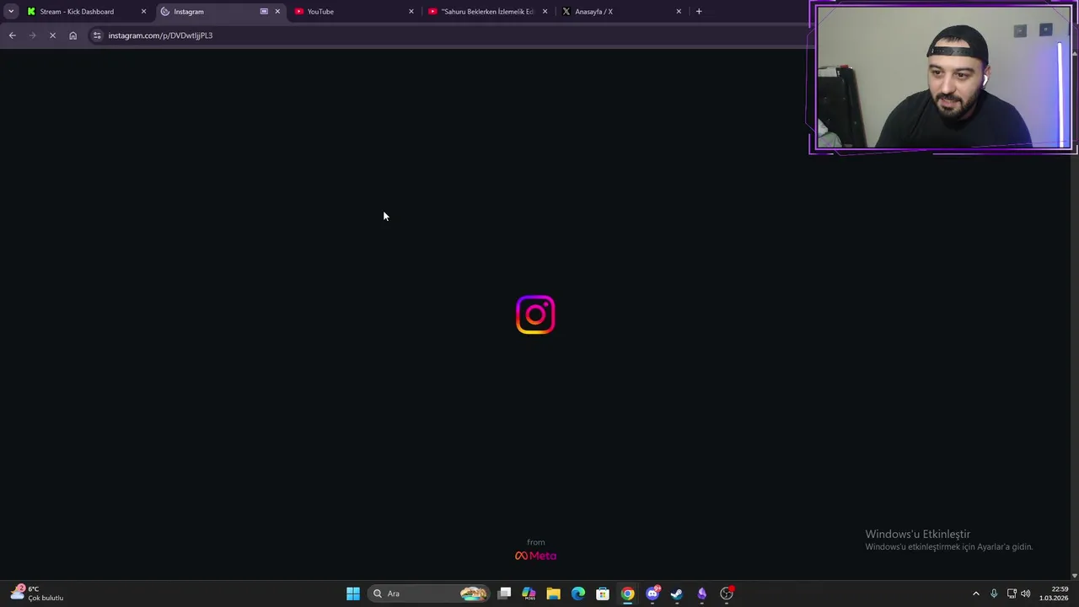Show hidden system tray icons
The width and height of the screenshot is (1079, 607).
pyautogui.click(x=976, y=594)
